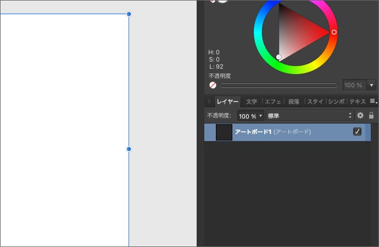Click the layer settings gear icon
Image resolution: width=379 pixels, height=247 pixels.
pyautogui.click(x=360, y=116)
